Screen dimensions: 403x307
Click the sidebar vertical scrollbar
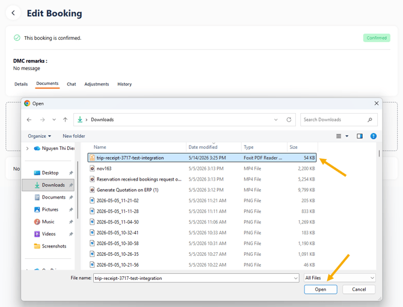pyautogui.click(x=78, y=190)
